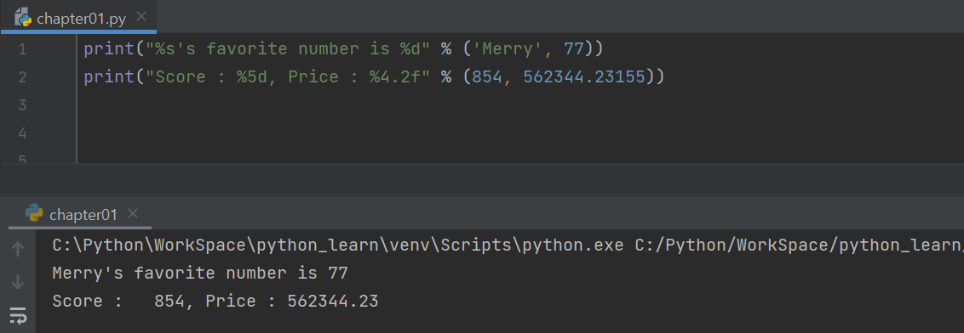This screenshot has height=333, width=964.
Task: Click line number 4 in the gutter
Action: [x=22, y=133]
